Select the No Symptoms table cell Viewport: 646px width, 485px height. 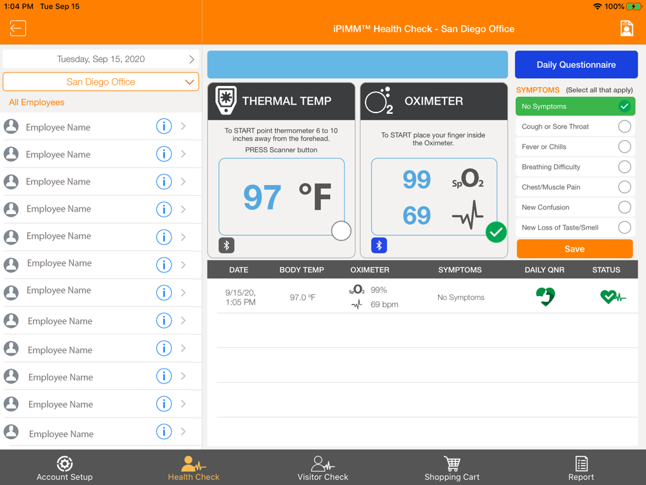point(461,297)
